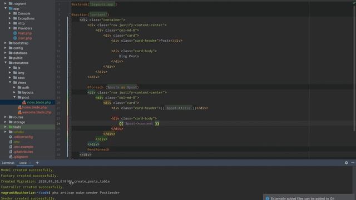Open Post.php in the project tree
356x200 pixels.
click(x=24, y=33)
